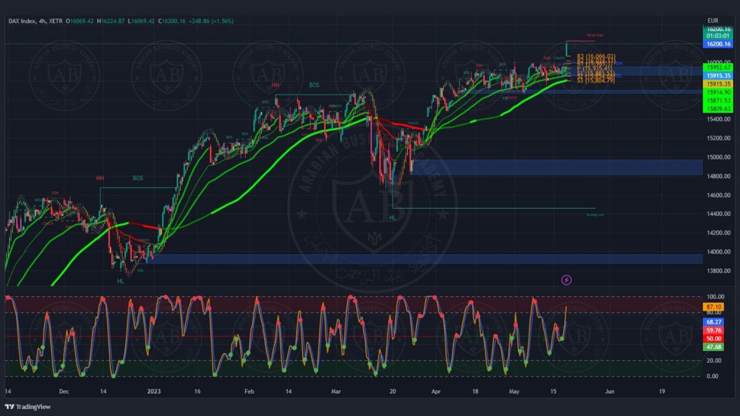Click the 13800.00 price axis tick
This screenshot has width=740, height=416.
click(x=718, y=271)
